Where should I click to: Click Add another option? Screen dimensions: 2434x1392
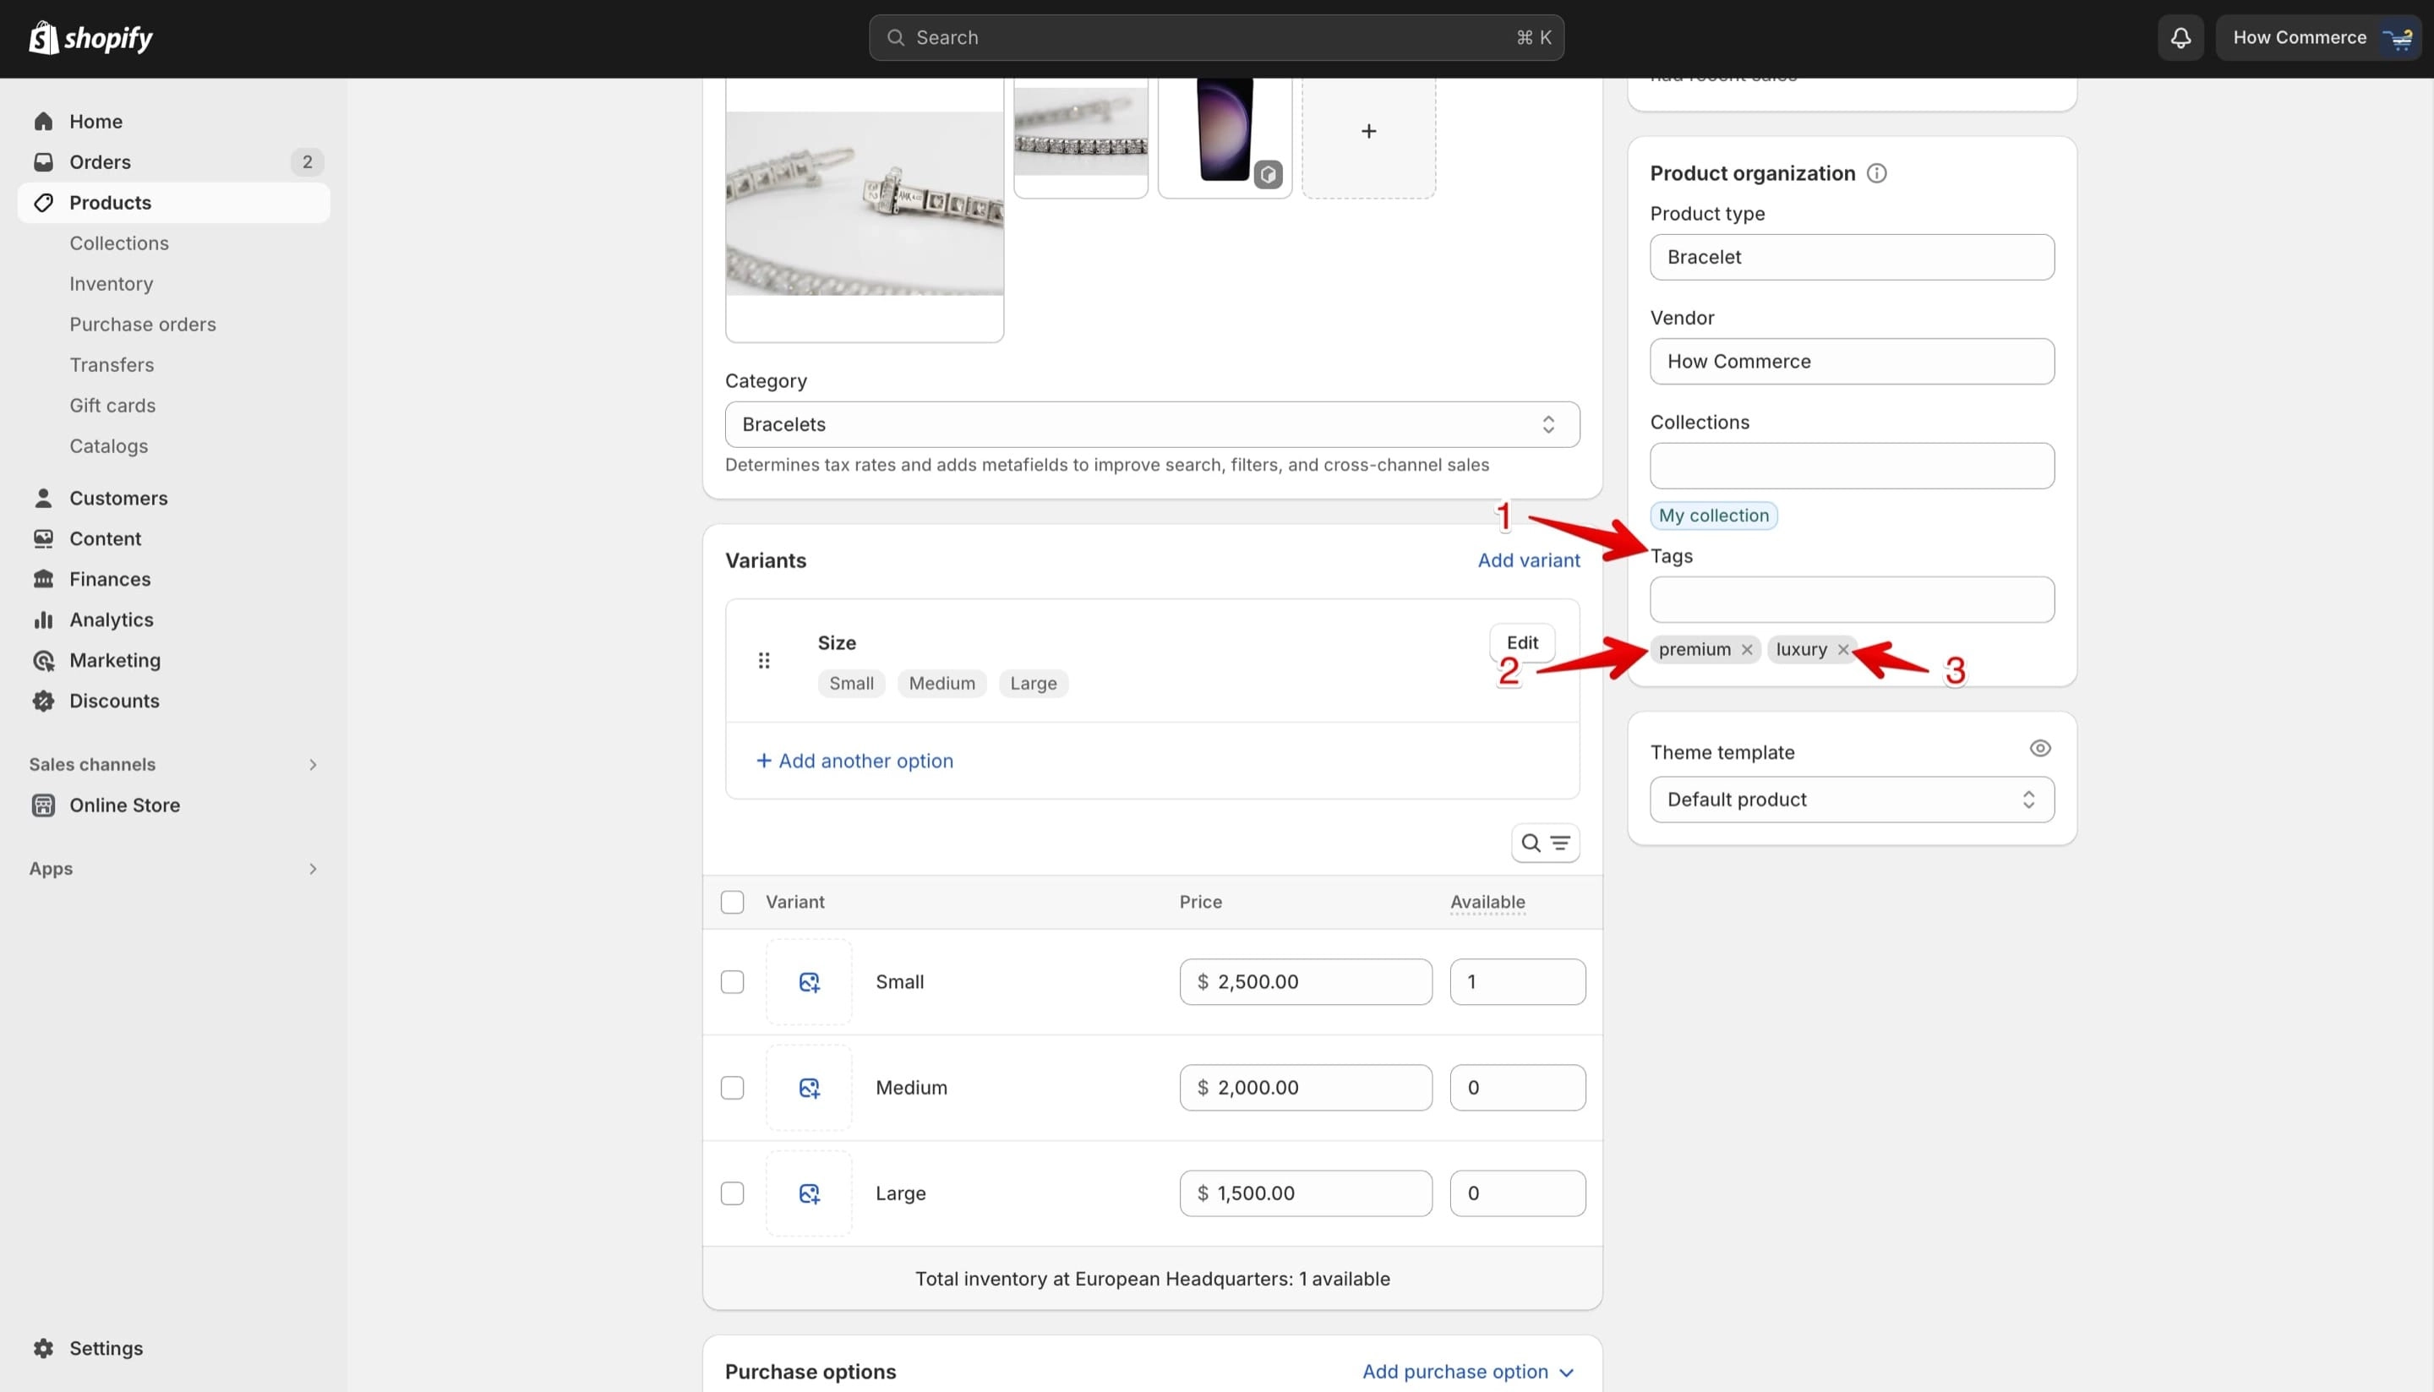[854, 761]
